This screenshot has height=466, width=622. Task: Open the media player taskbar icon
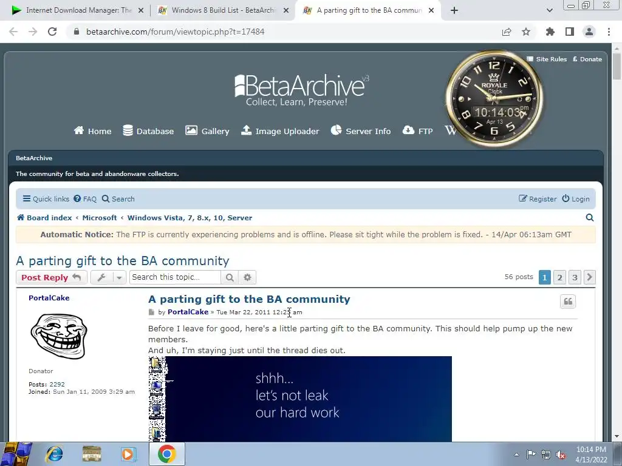[x=128, y=454]
